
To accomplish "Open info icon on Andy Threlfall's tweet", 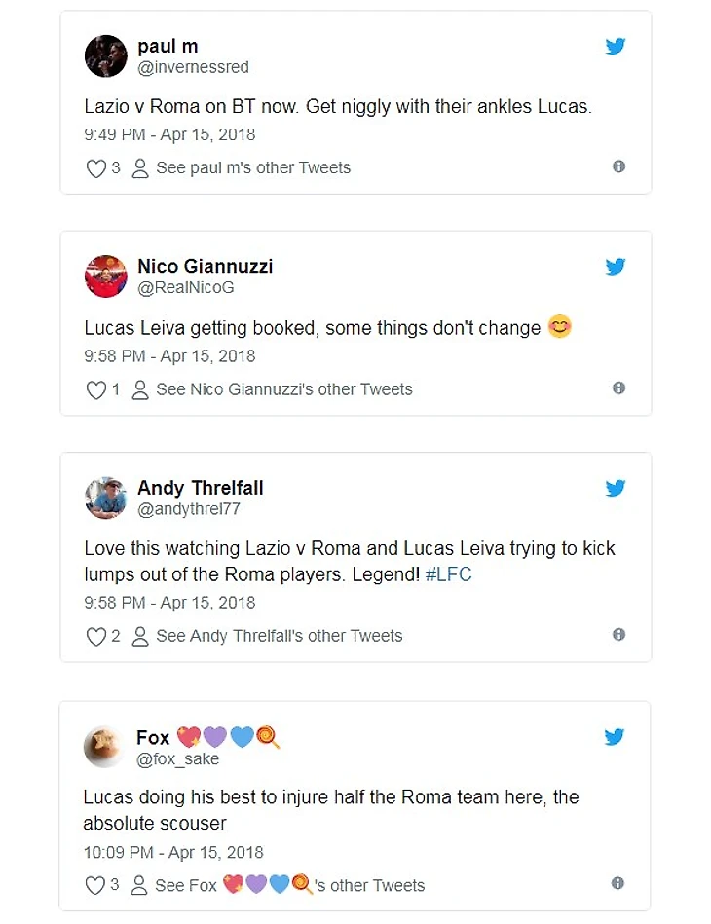I will click(x=618, y=634).
